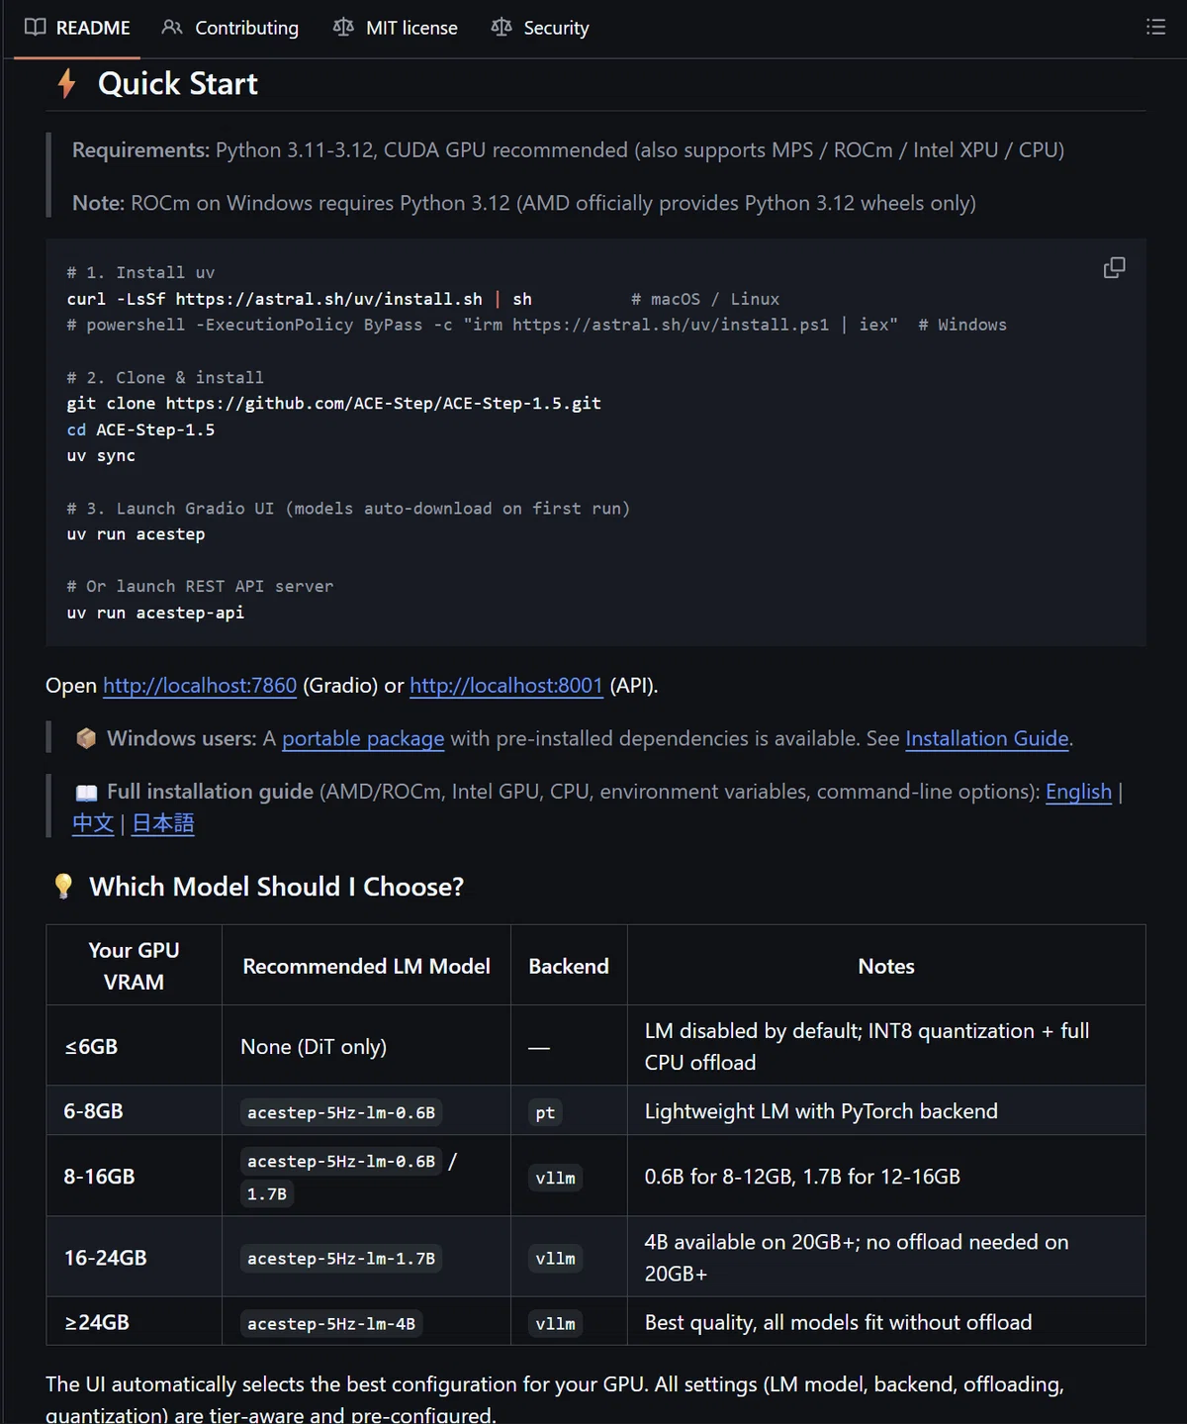Image resolution: width=1187 pixels, height=1424 pixels.
Task: Open the MIT license tab
Action: click(396, 28)
